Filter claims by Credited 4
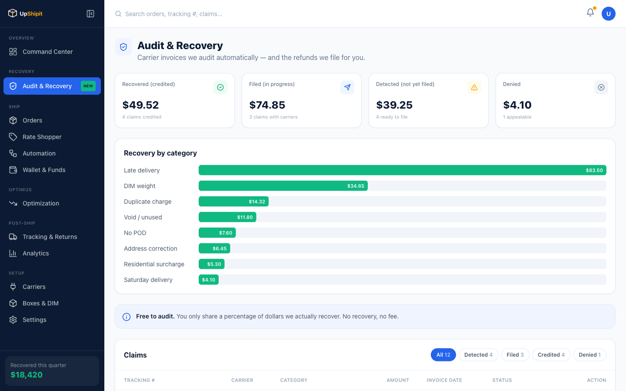 (x=551, y=355)
